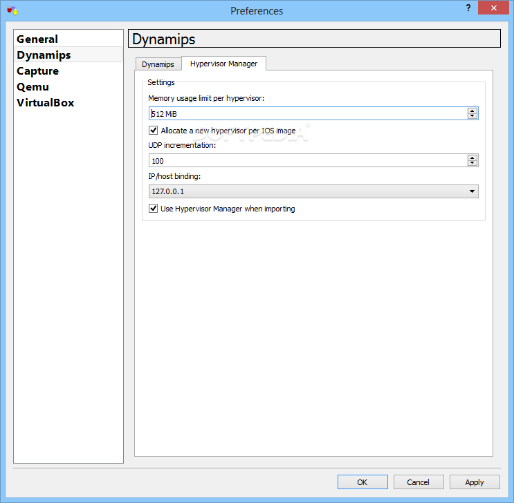Click the question mark help button
This screenshot has height=503, width=514.
coord(468,8)
